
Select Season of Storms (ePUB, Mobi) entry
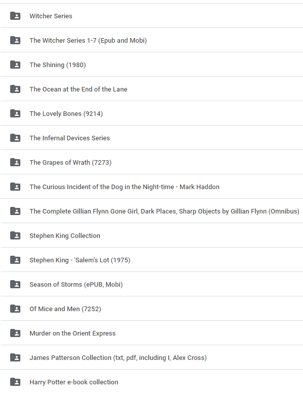(x=151, y=284)
